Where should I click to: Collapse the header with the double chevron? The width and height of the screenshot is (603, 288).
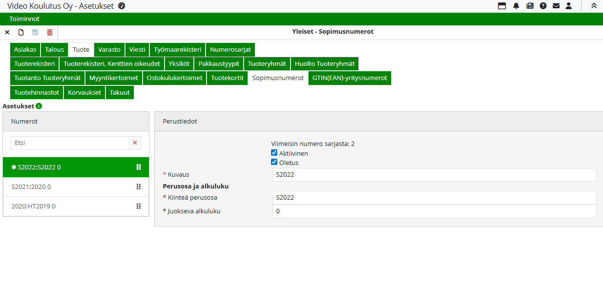[594, 6]
